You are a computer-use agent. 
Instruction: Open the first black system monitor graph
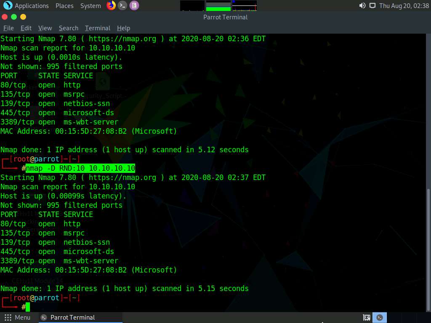click(192, 5)
